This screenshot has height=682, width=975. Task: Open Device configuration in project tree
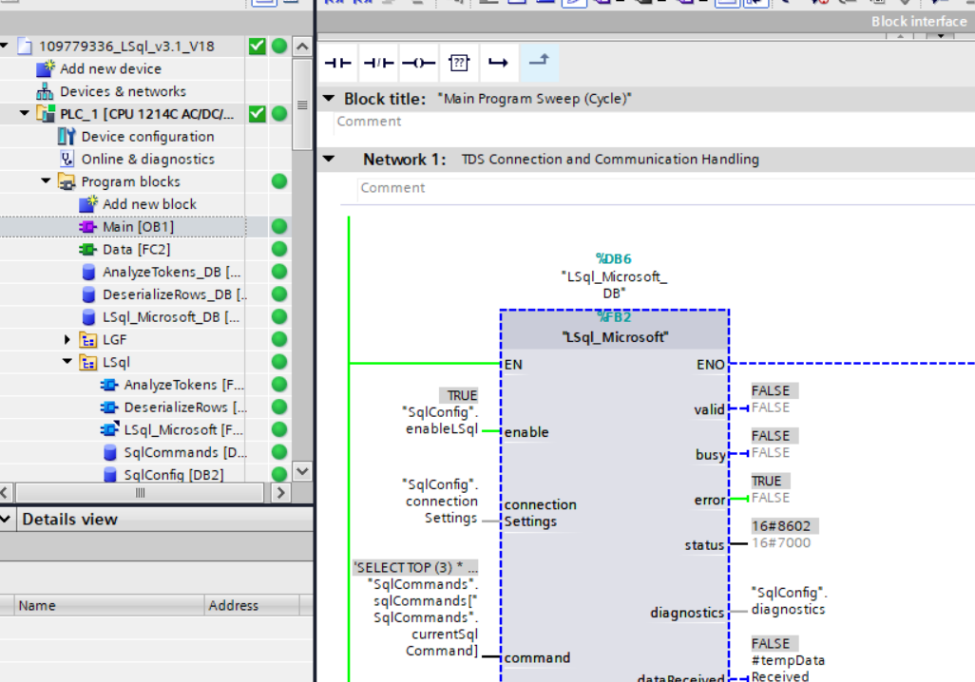coord(147,137)
